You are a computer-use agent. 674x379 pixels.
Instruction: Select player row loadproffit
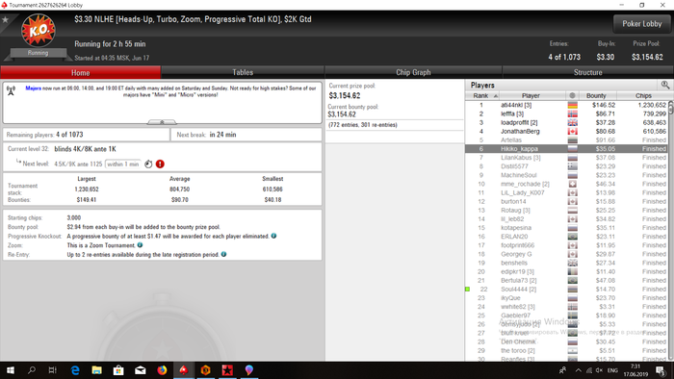point(566,123)
